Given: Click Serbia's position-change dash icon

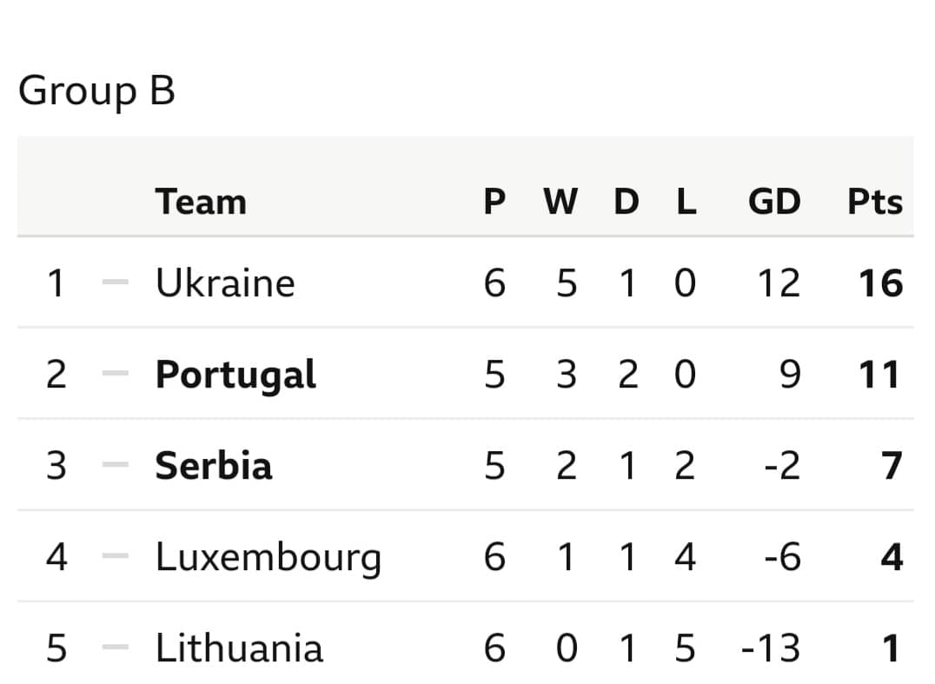Looking at the screenshot, I should point(116,465).
